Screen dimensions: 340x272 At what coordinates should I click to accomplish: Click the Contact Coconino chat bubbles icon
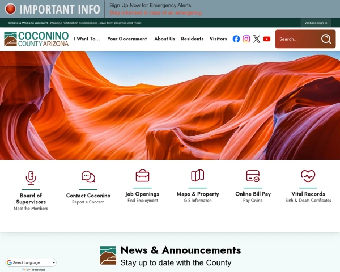(x=88, y=177)
